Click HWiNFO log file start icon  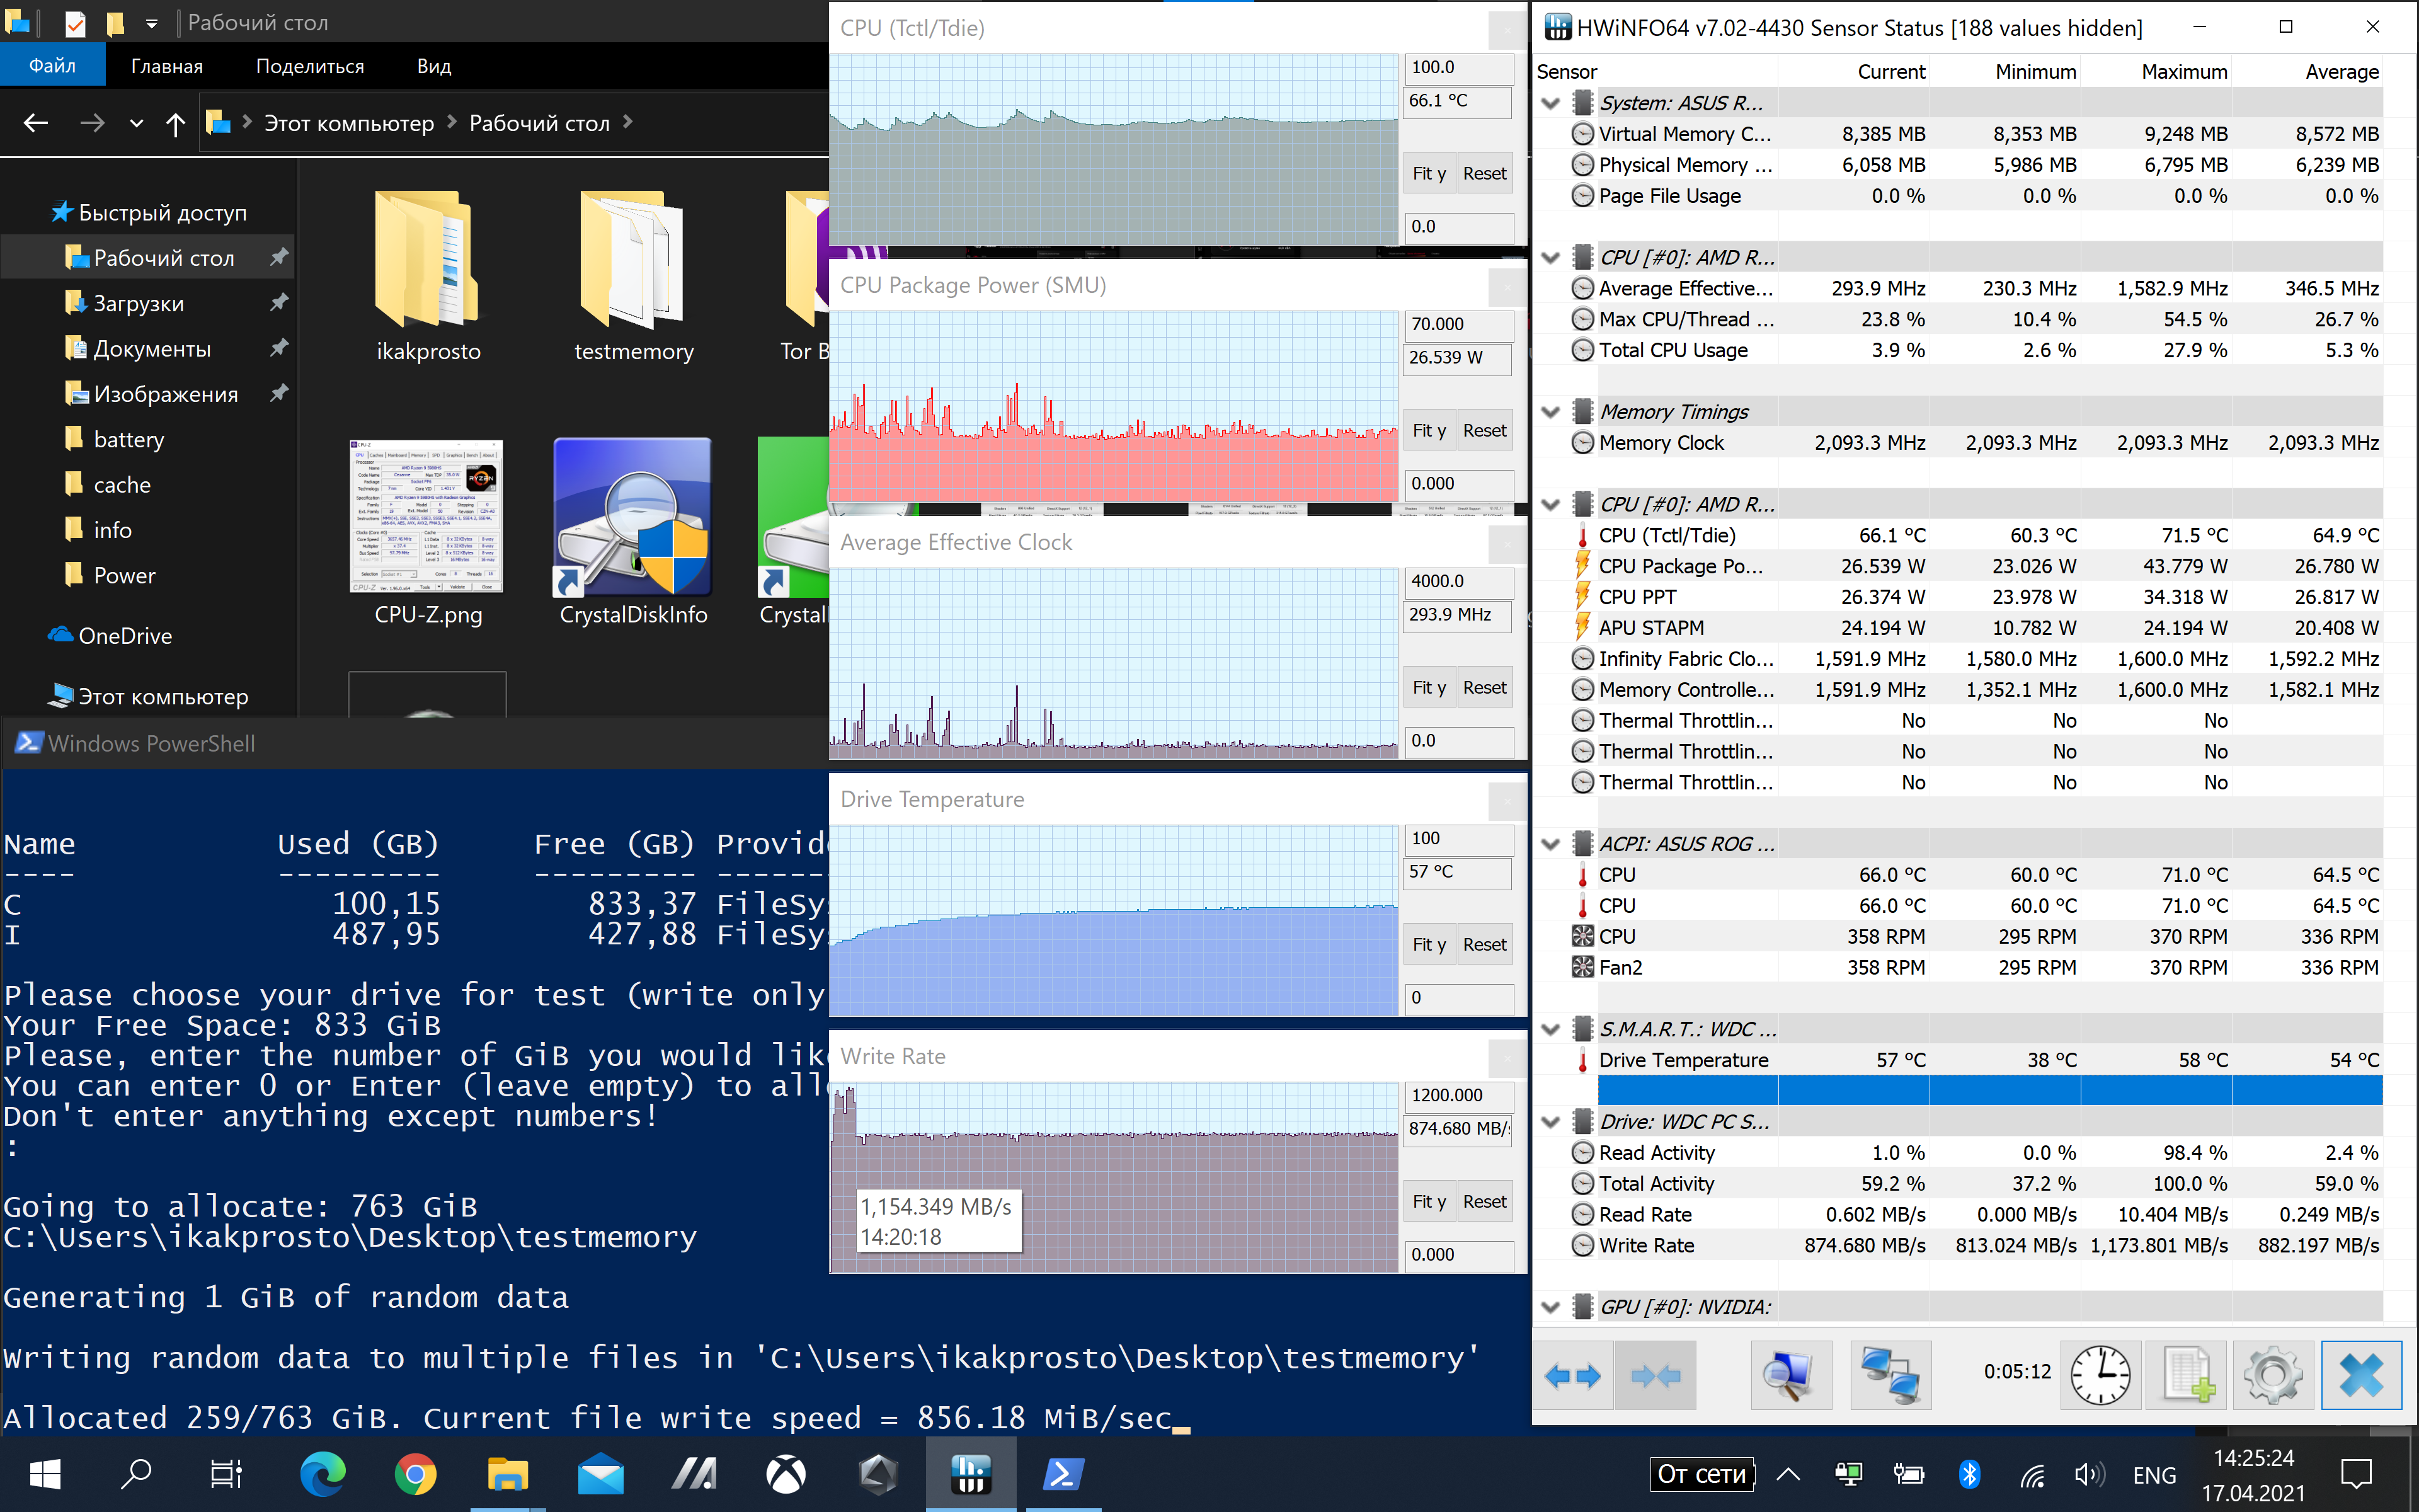tap(2188, 1376)
